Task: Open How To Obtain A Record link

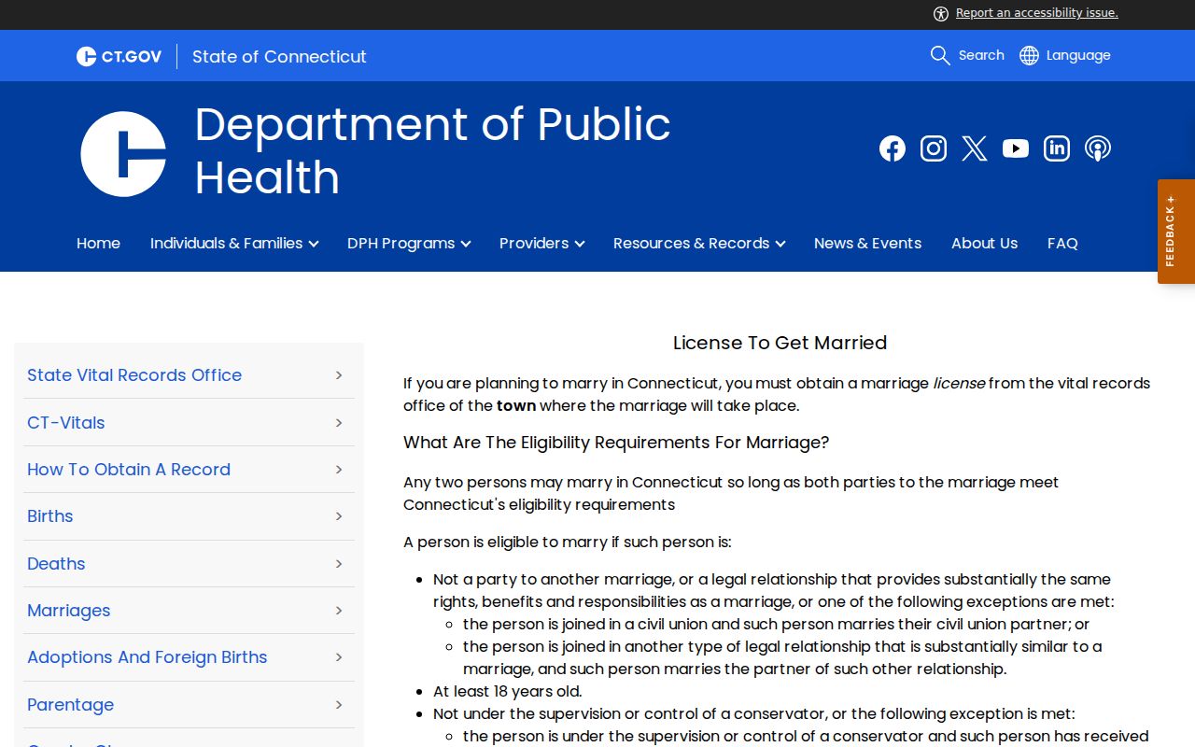Action: [129, 470]
